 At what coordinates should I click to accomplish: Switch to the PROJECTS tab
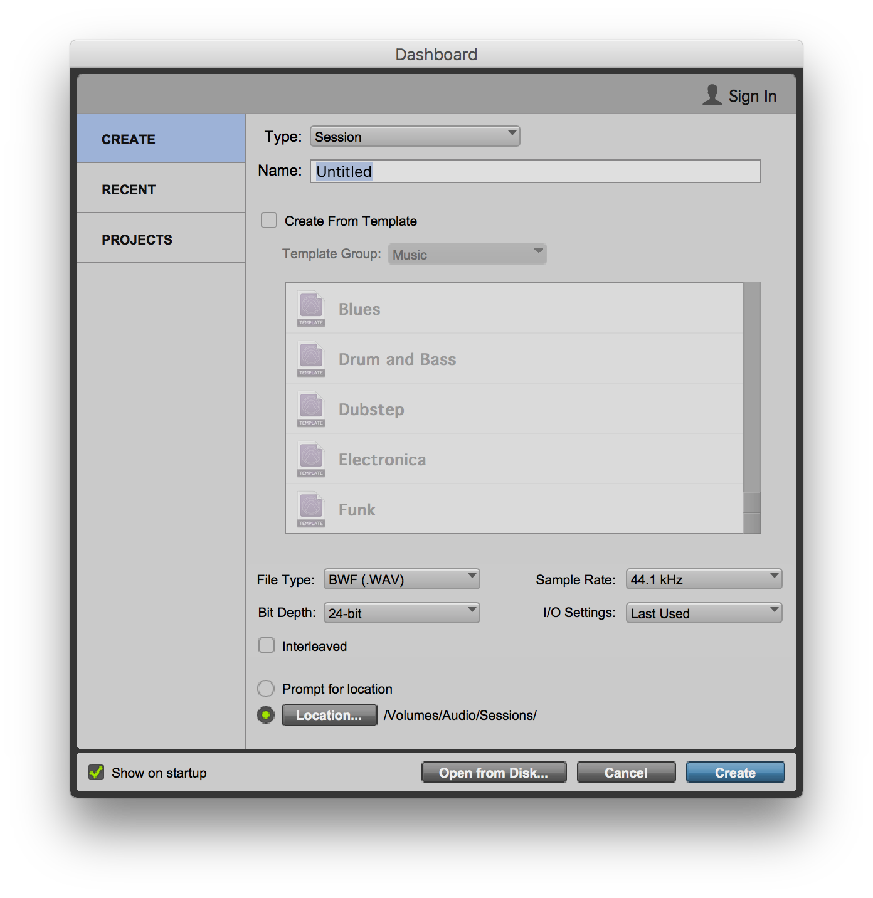pos(161,238)
